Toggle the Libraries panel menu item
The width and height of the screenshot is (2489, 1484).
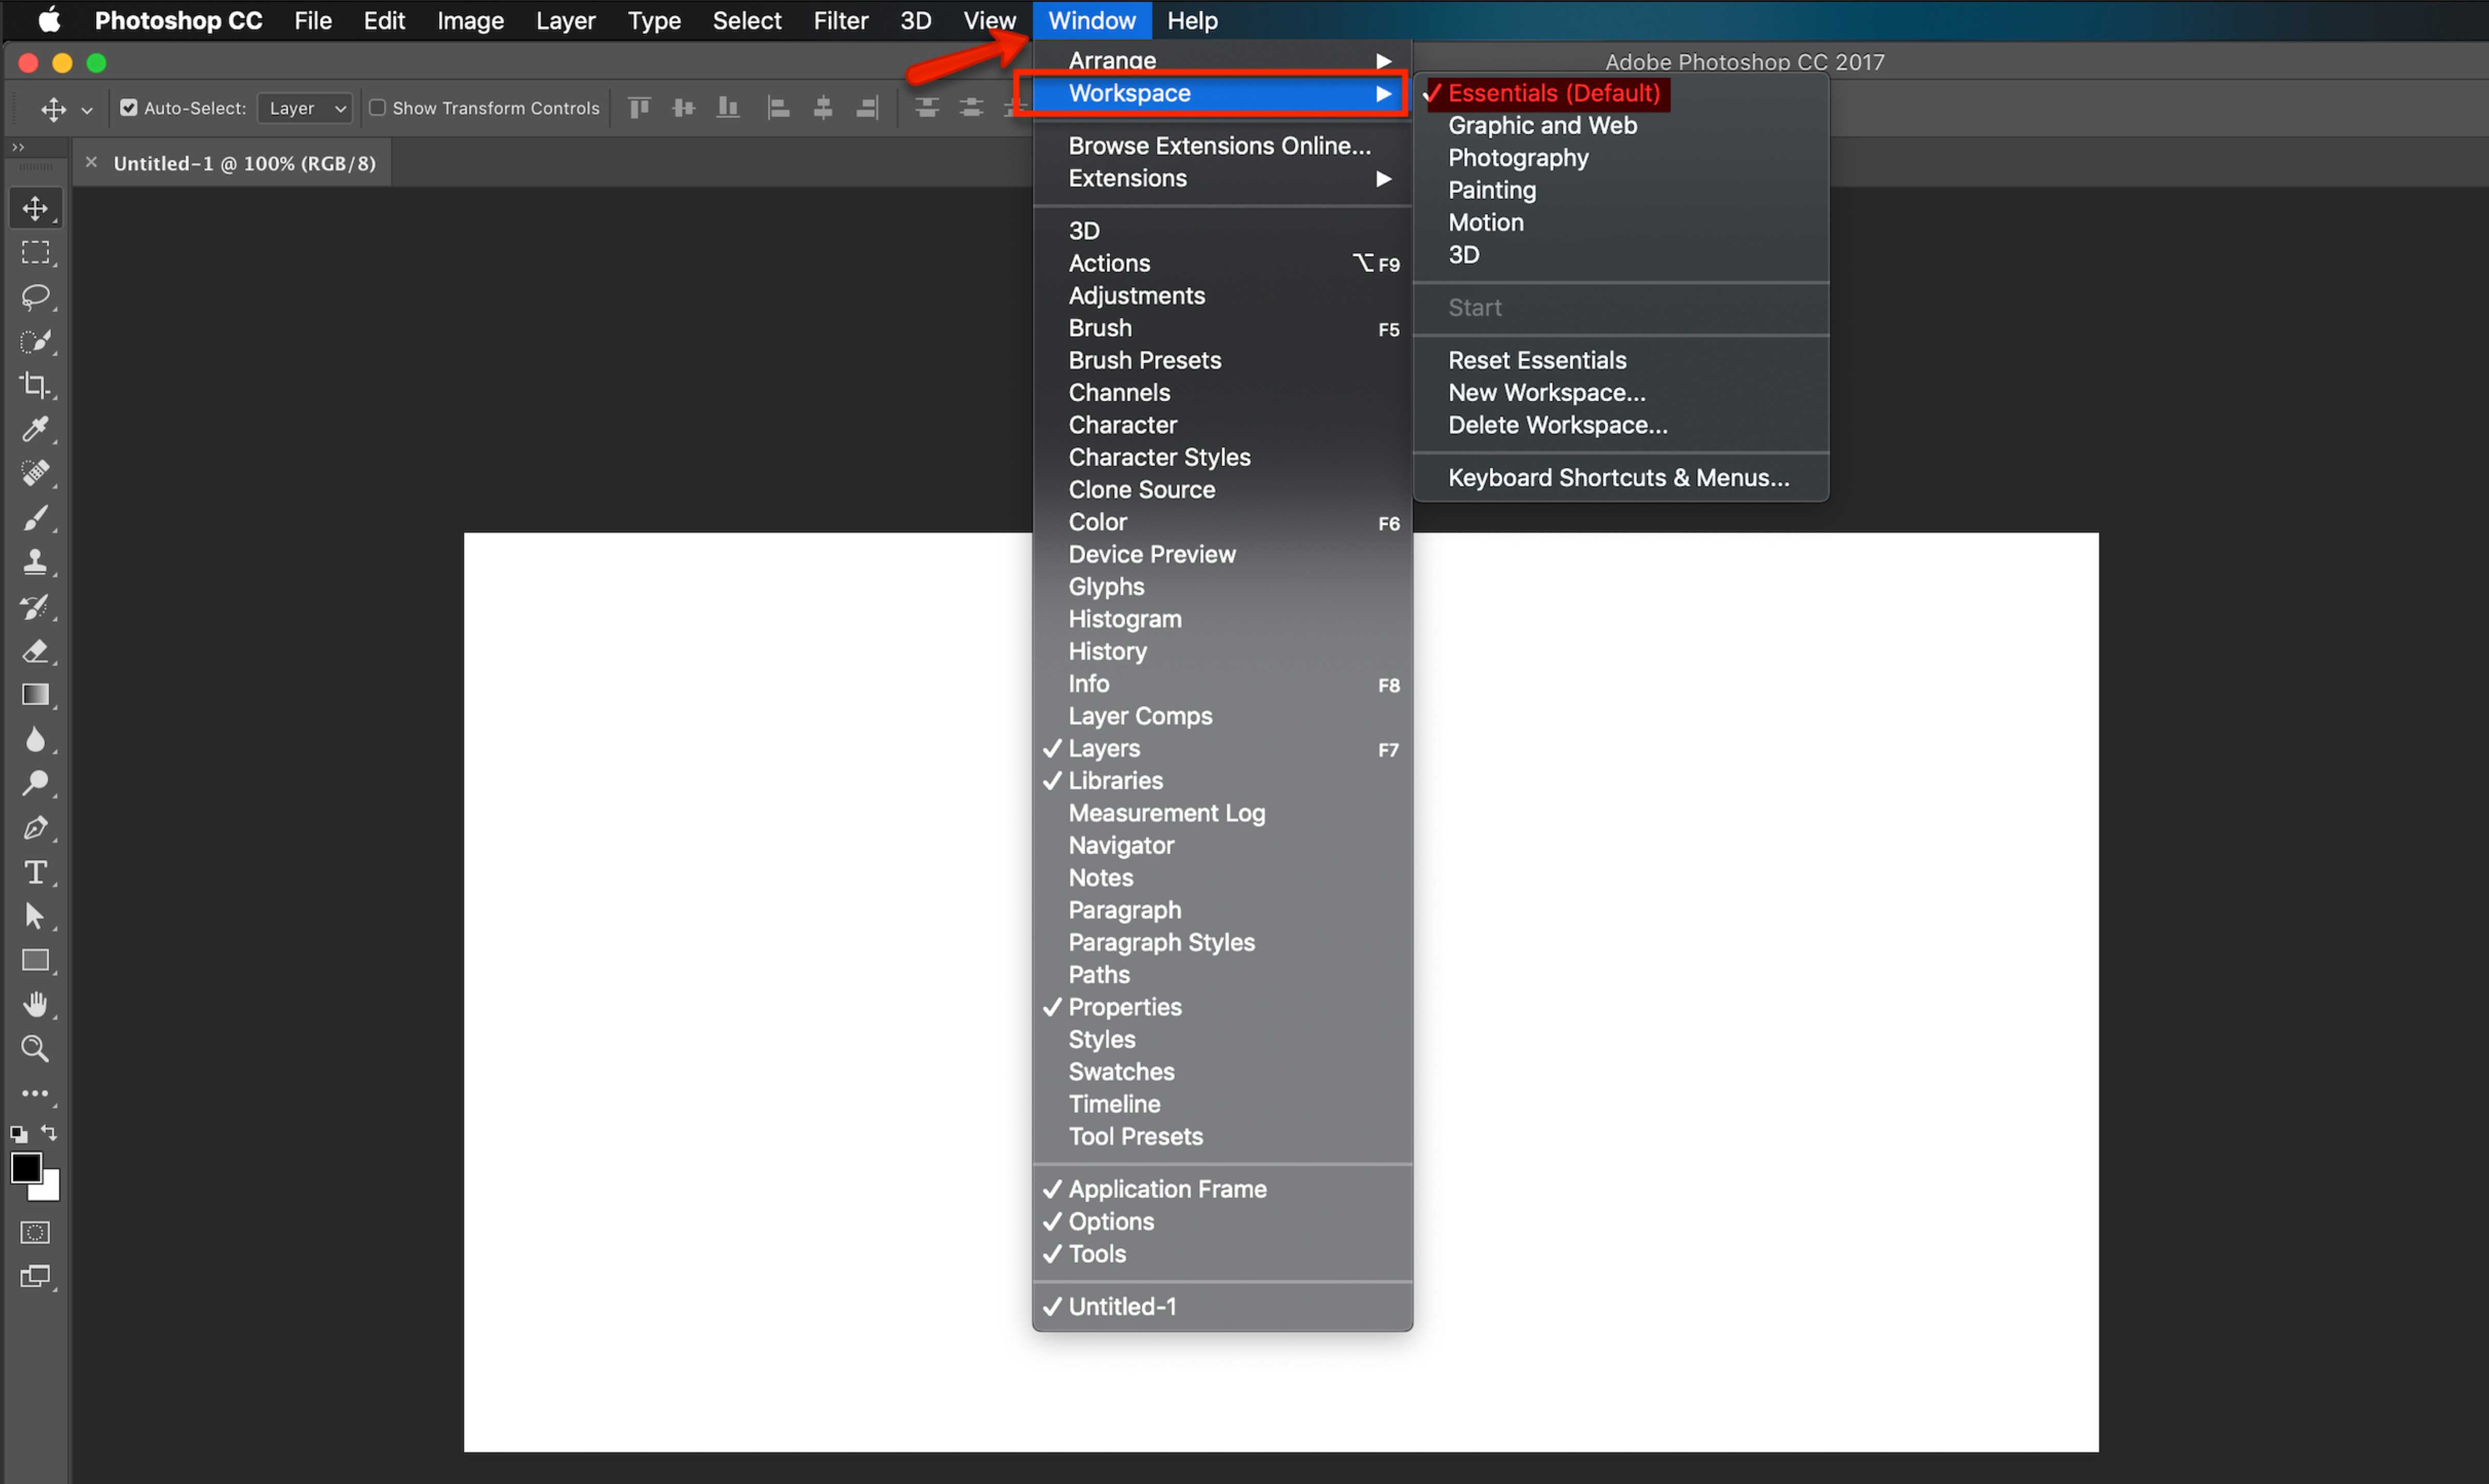pyautogui.click(x=1115, y=781)
